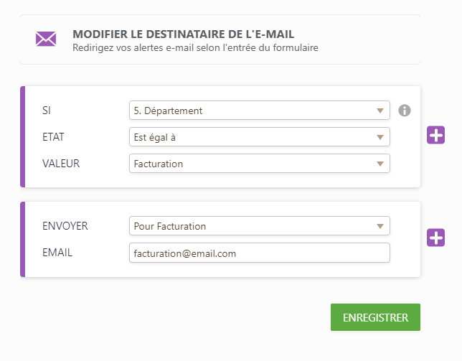The height and width of the screenshot is (361, 462).
Task: Click the ETAT label
Action: (x=53, y=137)
